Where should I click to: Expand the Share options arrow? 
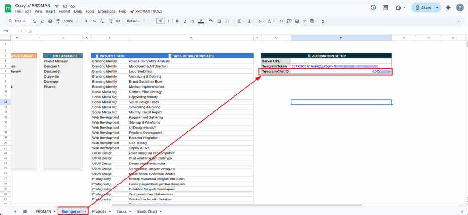(437, 8)
